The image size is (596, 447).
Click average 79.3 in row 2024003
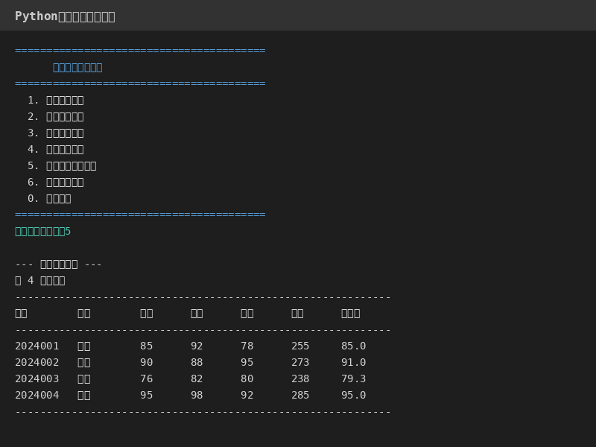(353, 378)
